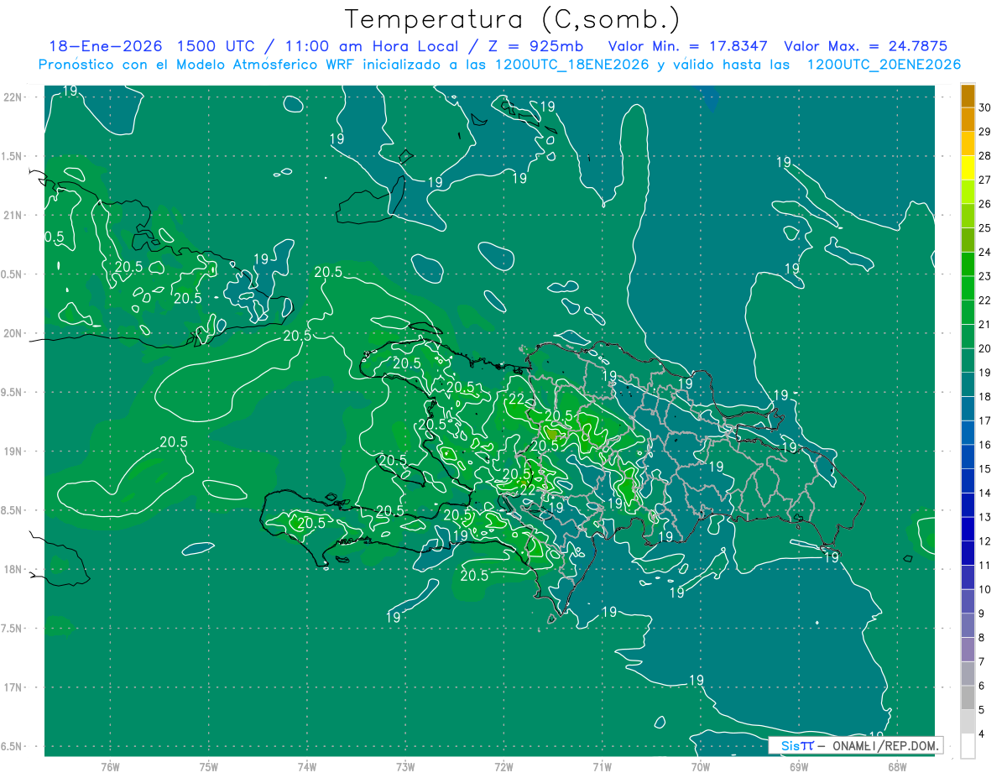
Task: Click the "21N" latitude axis label
Action: [13, 215]
